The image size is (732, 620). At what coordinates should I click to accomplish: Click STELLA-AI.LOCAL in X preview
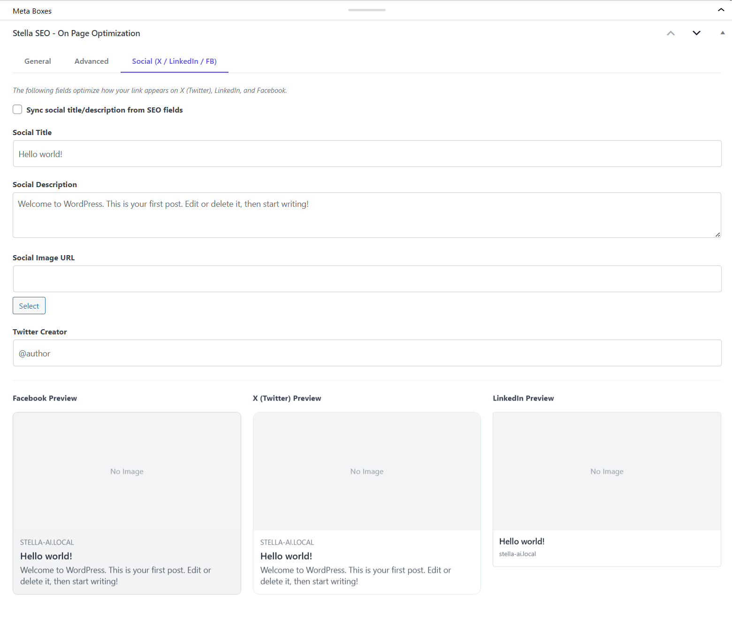click(287, 542)
